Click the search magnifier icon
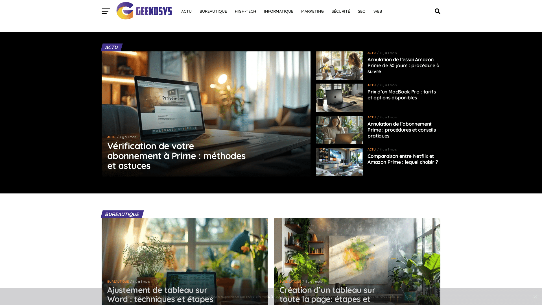This screenshot has width=542, height=305. [x=438, y=11]
